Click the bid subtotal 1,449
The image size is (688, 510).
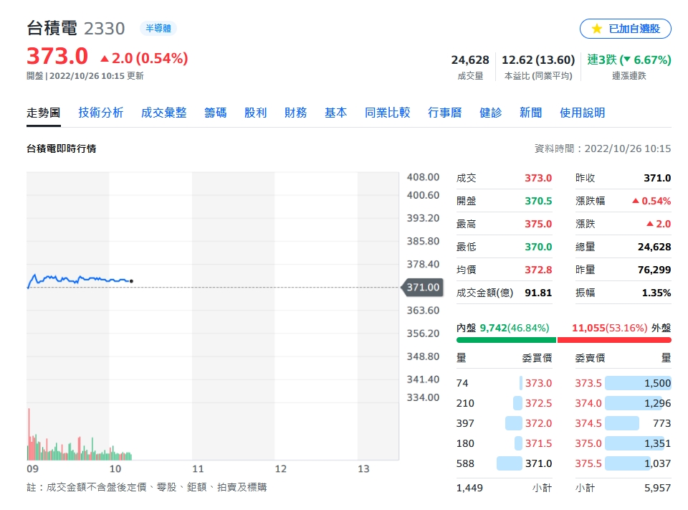coord(469,488)
